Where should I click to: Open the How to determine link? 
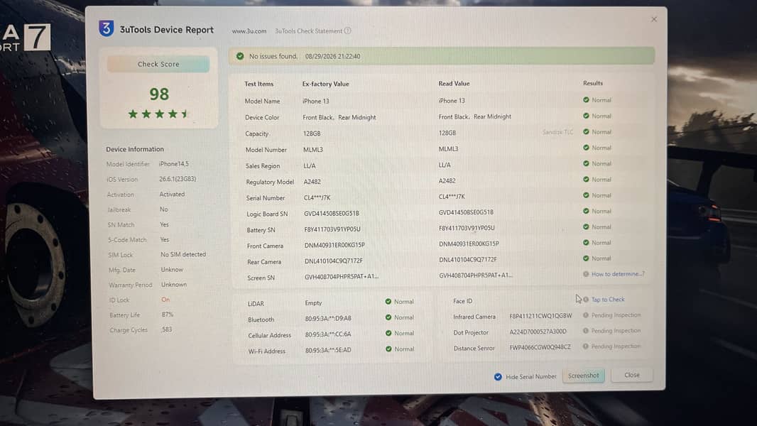618,274
